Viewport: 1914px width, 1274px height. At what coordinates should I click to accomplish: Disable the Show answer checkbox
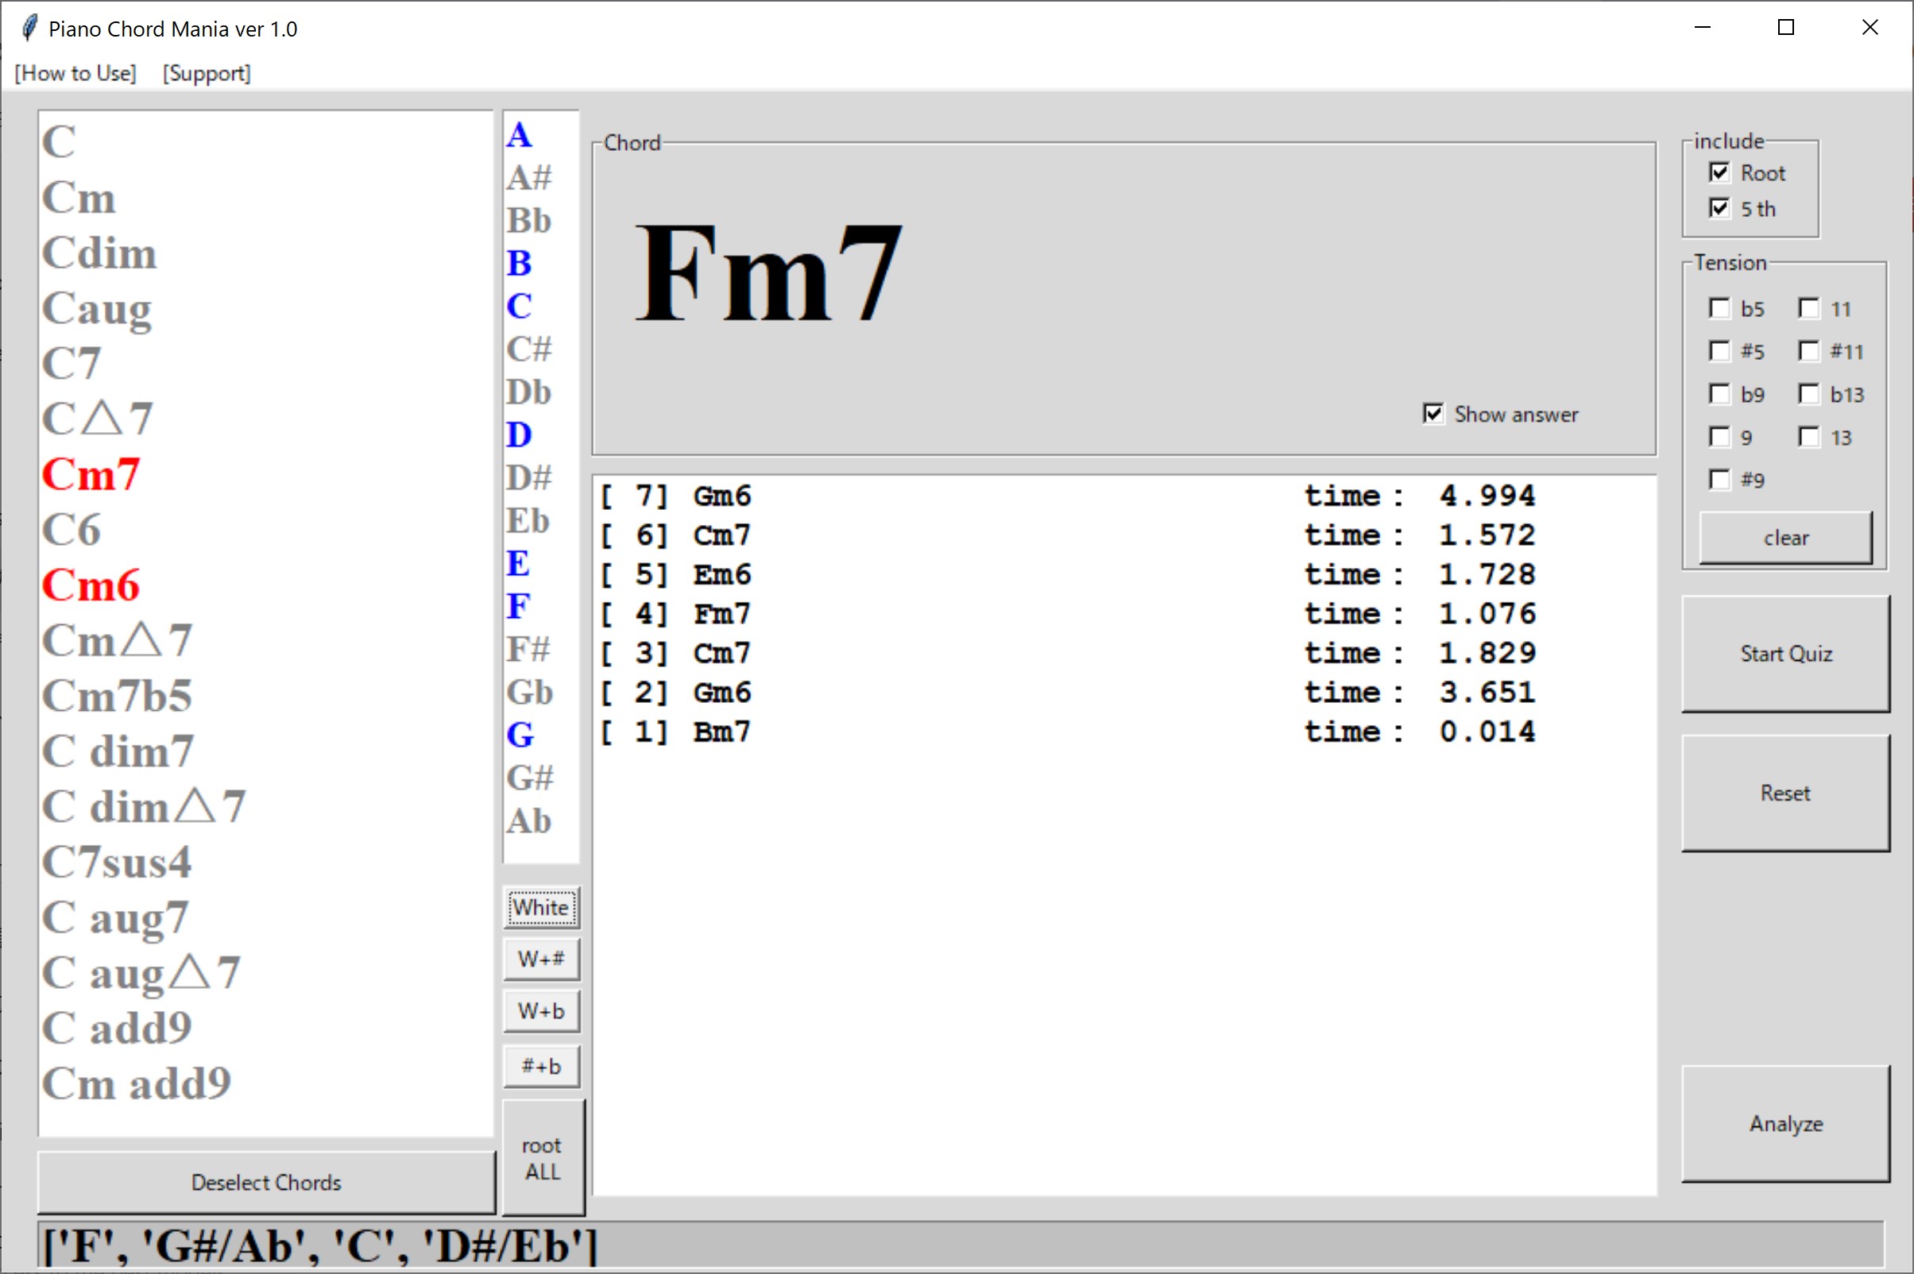click(1433, 414)
